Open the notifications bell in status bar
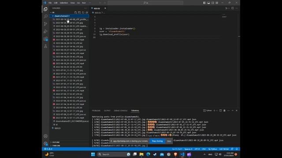 tap(237, 149)
